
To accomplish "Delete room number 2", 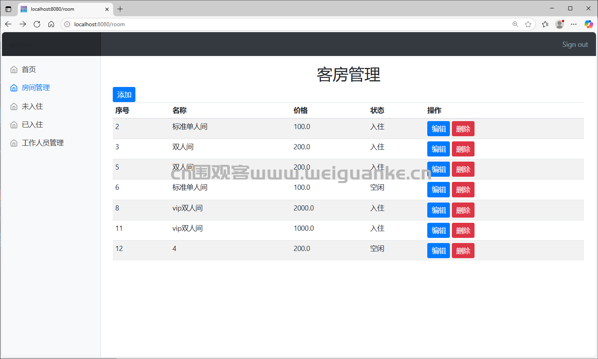I will [463, 129].
